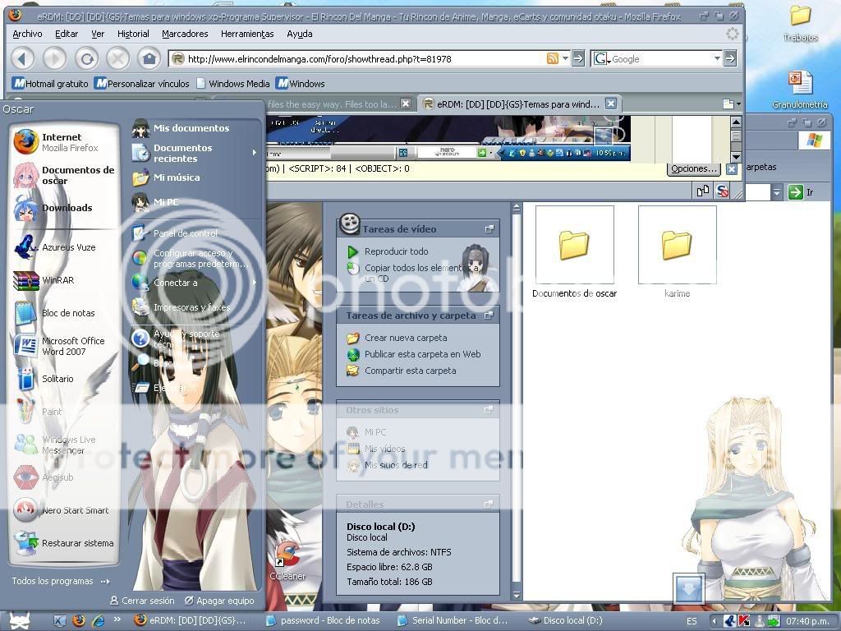The image size is (841, 631).
Task: Click the Firefox Reload button
Action: pos(86,58)
